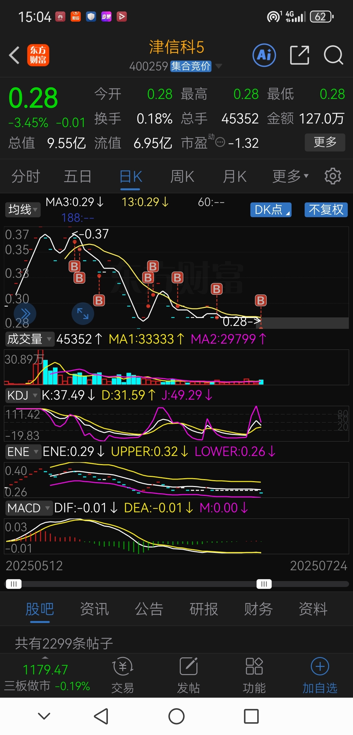This screenshot has height=735, width=353.
Task: Tap the 共有2299条帖子 post count text
Action: (x=64, y=643)
